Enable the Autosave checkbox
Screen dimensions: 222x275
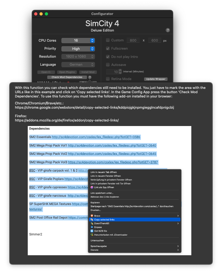108,65
